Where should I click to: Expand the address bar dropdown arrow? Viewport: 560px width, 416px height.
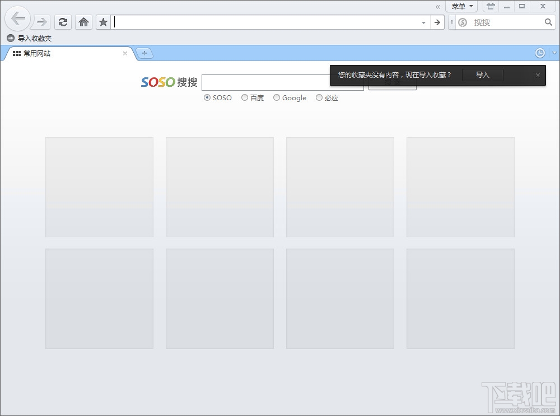(423, 23)
